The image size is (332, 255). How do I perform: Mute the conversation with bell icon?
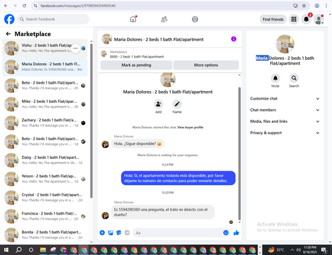(276, 78)
